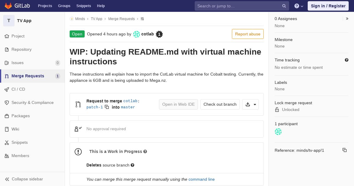Go to TV App breadcrumb link
The width and height of the screenshot is (354, 186).
point(96,19)
